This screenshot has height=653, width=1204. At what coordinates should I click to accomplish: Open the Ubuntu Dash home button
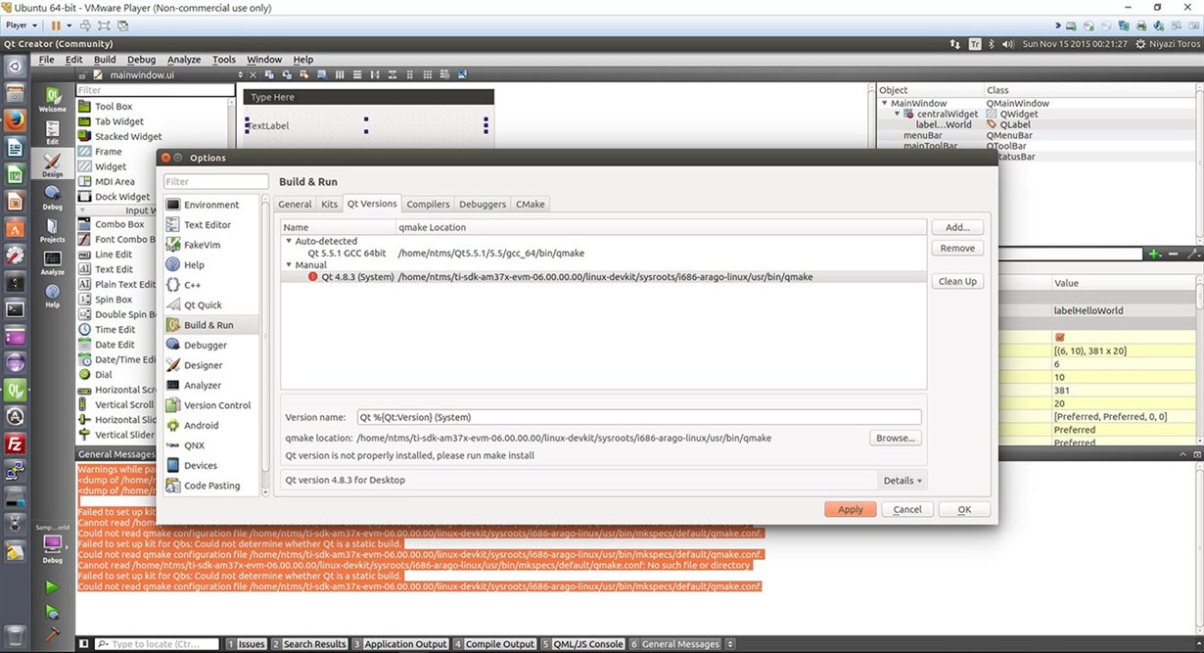pyautogui.click(x=15, y=67)
